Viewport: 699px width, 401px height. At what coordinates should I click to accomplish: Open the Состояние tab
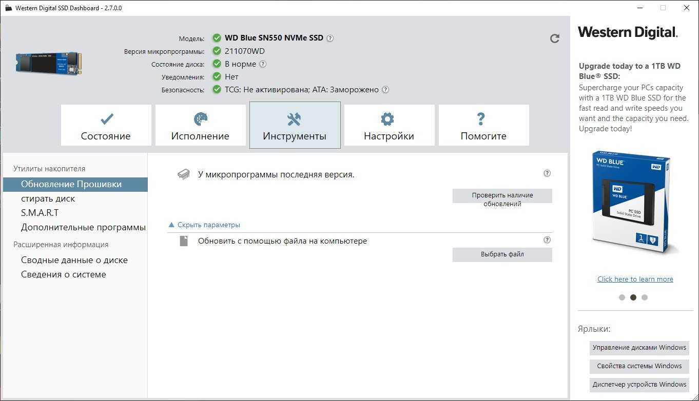coord(106,126)
